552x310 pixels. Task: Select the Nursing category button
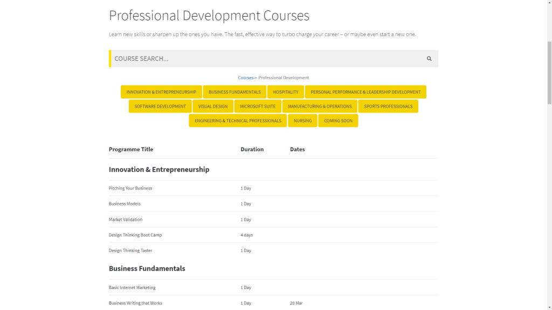(303, 121)
